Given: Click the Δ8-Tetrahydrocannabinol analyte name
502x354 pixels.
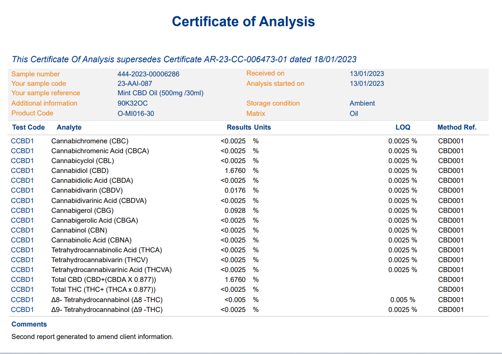Looking at the screenshot, I should (107, 300).
